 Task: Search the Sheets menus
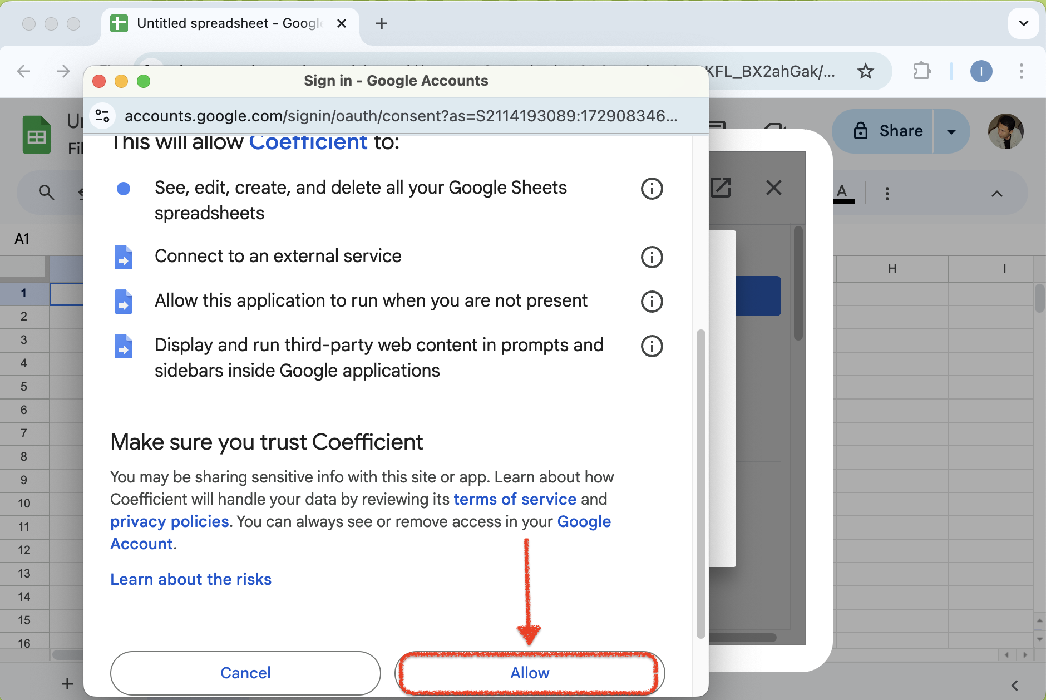pos(46,193)
